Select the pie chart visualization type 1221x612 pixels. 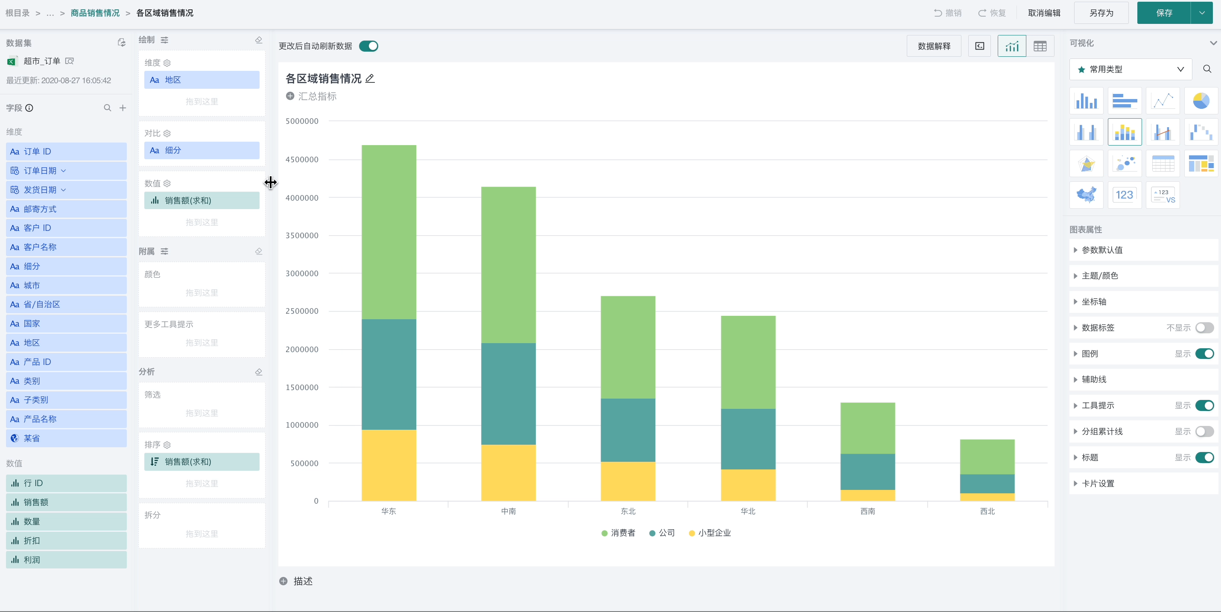pyautogui.click(x=1201, y=100)
